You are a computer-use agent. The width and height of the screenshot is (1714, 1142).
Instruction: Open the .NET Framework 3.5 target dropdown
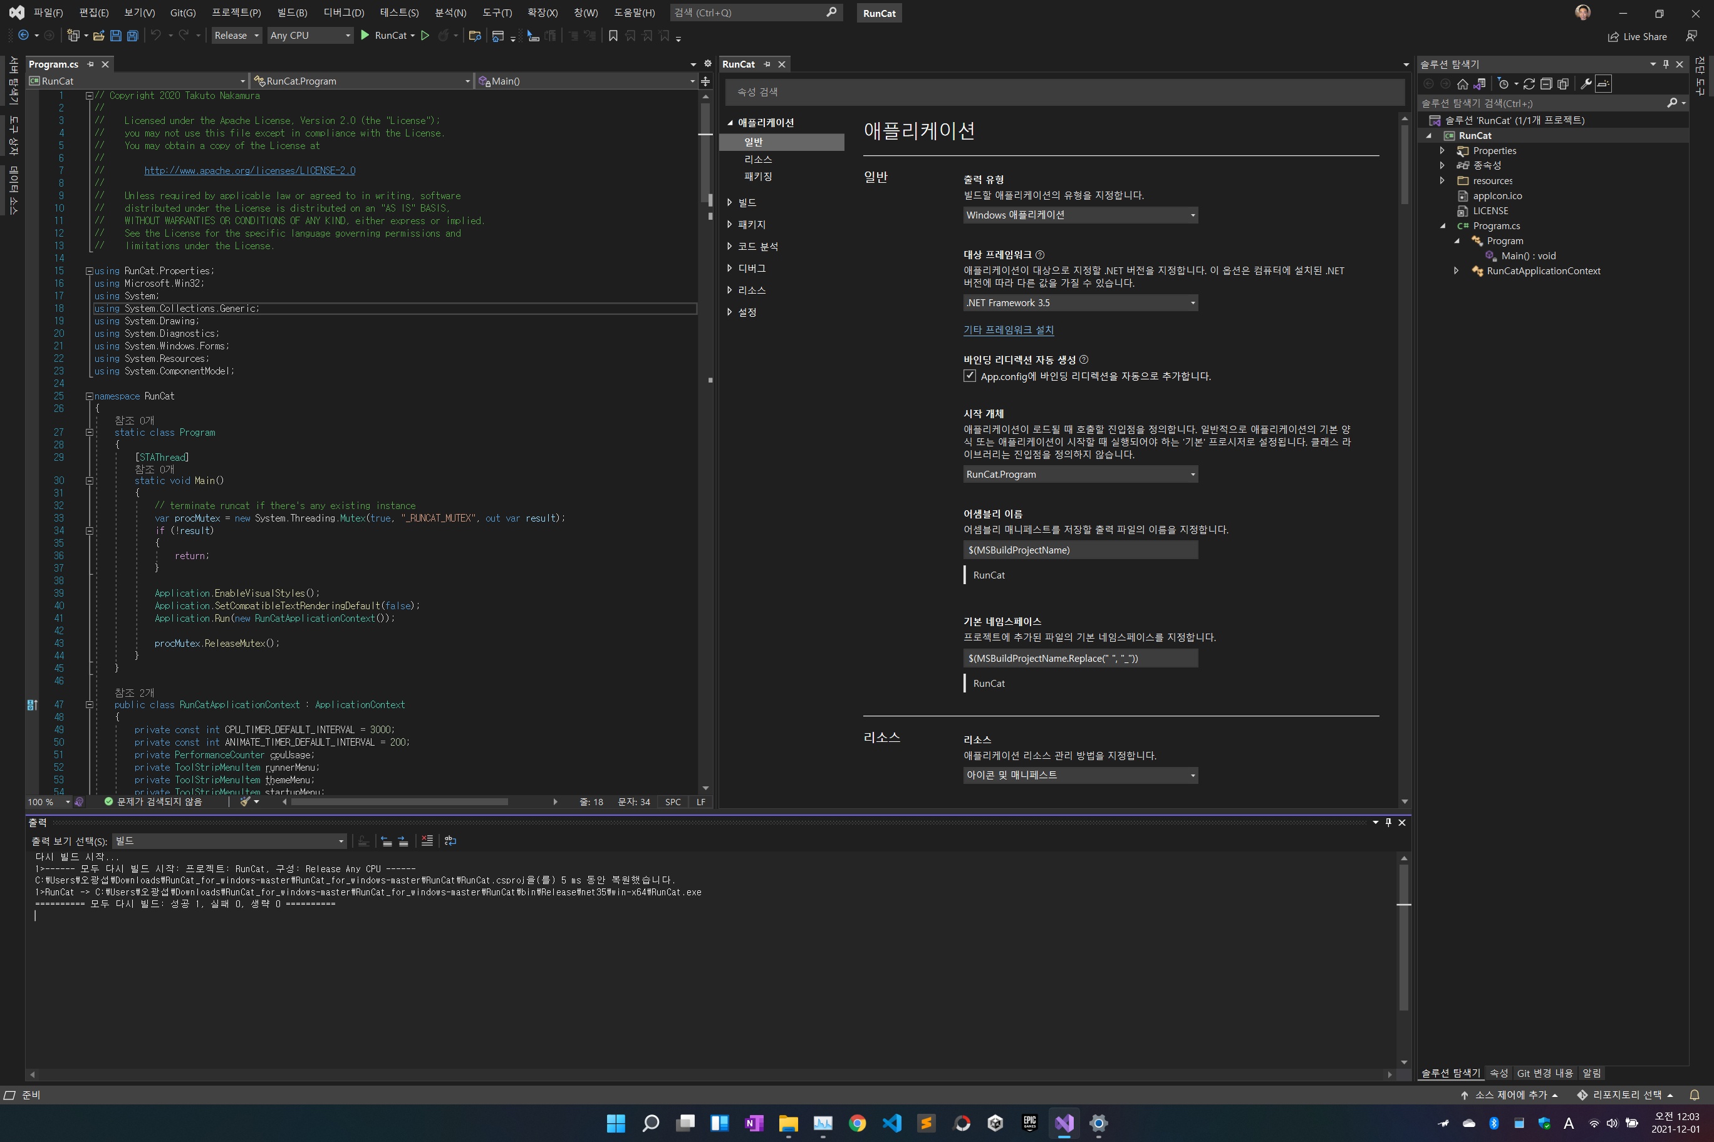click(x=1080, y=303)
